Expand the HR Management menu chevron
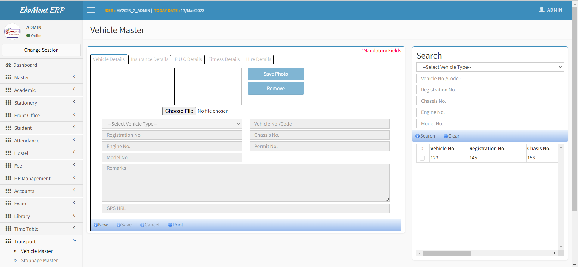Image resolution: width=578 pixels, height=267 pixels. click(x=74, y=177)
